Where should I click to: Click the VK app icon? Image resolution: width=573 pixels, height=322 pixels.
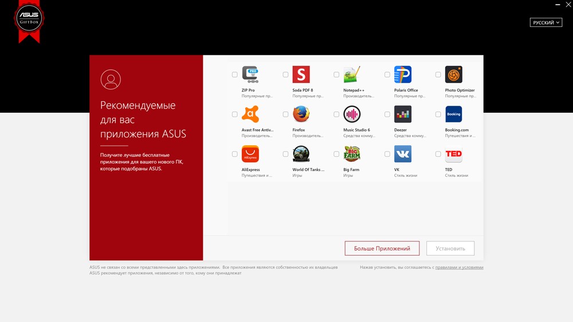[403, 154]
